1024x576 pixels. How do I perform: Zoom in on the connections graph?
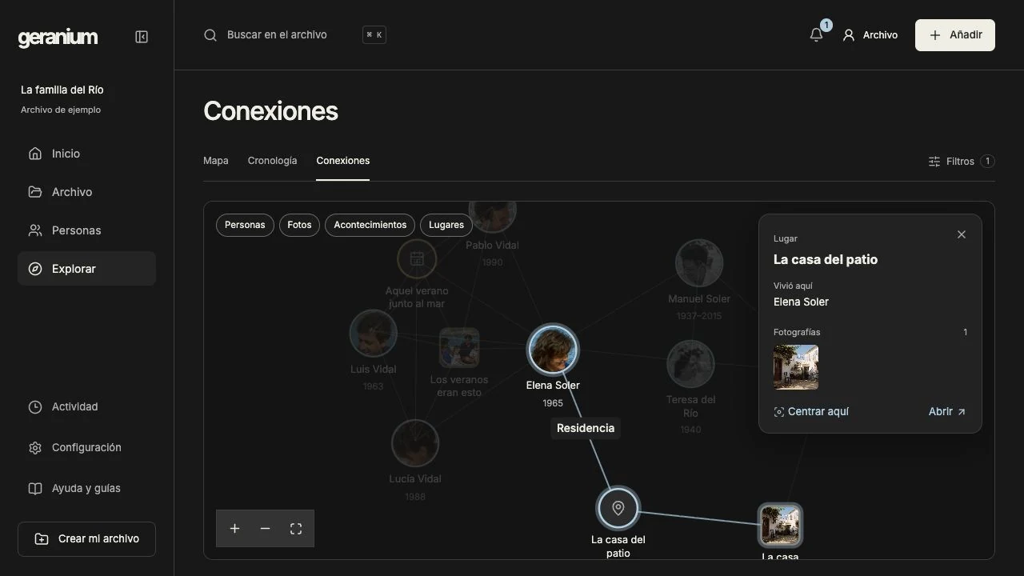(234, 529)
